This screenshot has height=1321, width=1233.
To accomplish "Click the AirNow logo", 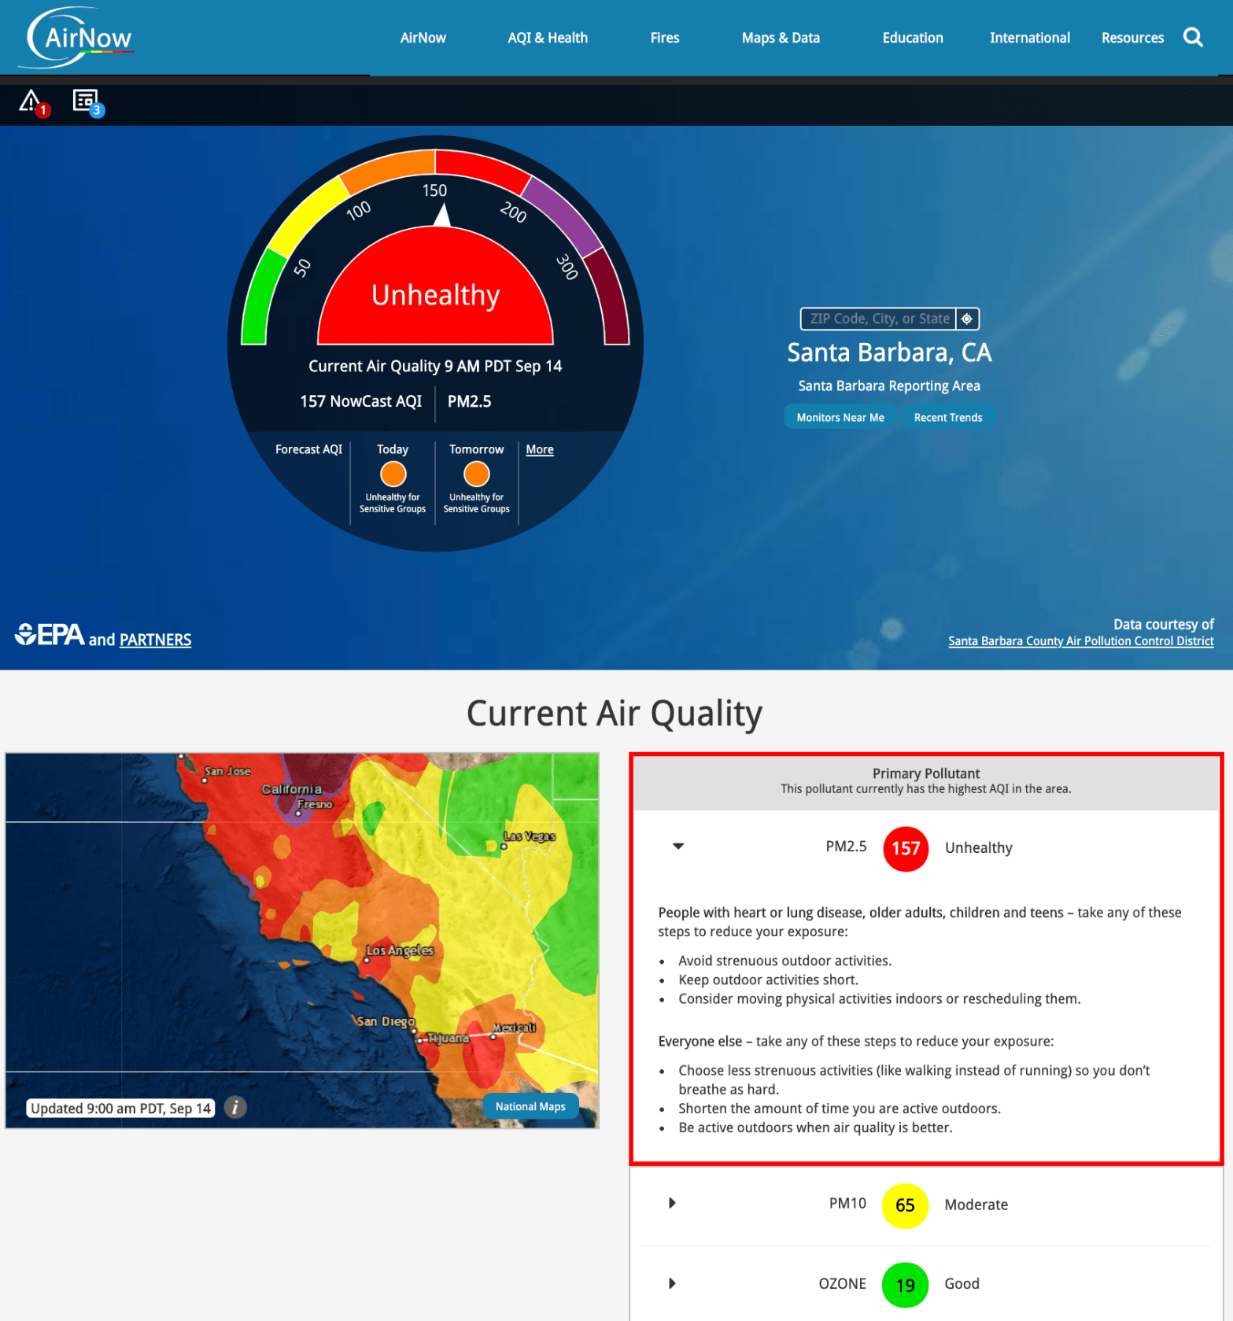I will pos(79,37).
